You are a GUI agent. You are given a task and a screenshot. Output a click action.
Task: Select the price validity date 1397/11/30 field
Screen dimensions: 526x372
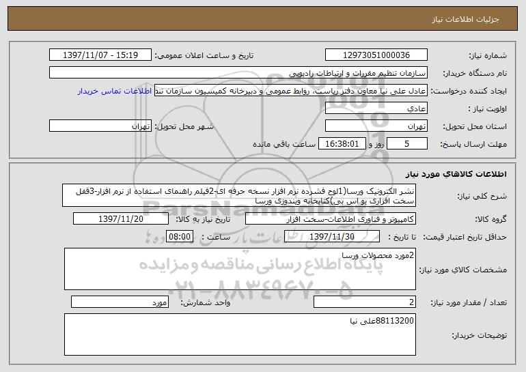(332, 237)
